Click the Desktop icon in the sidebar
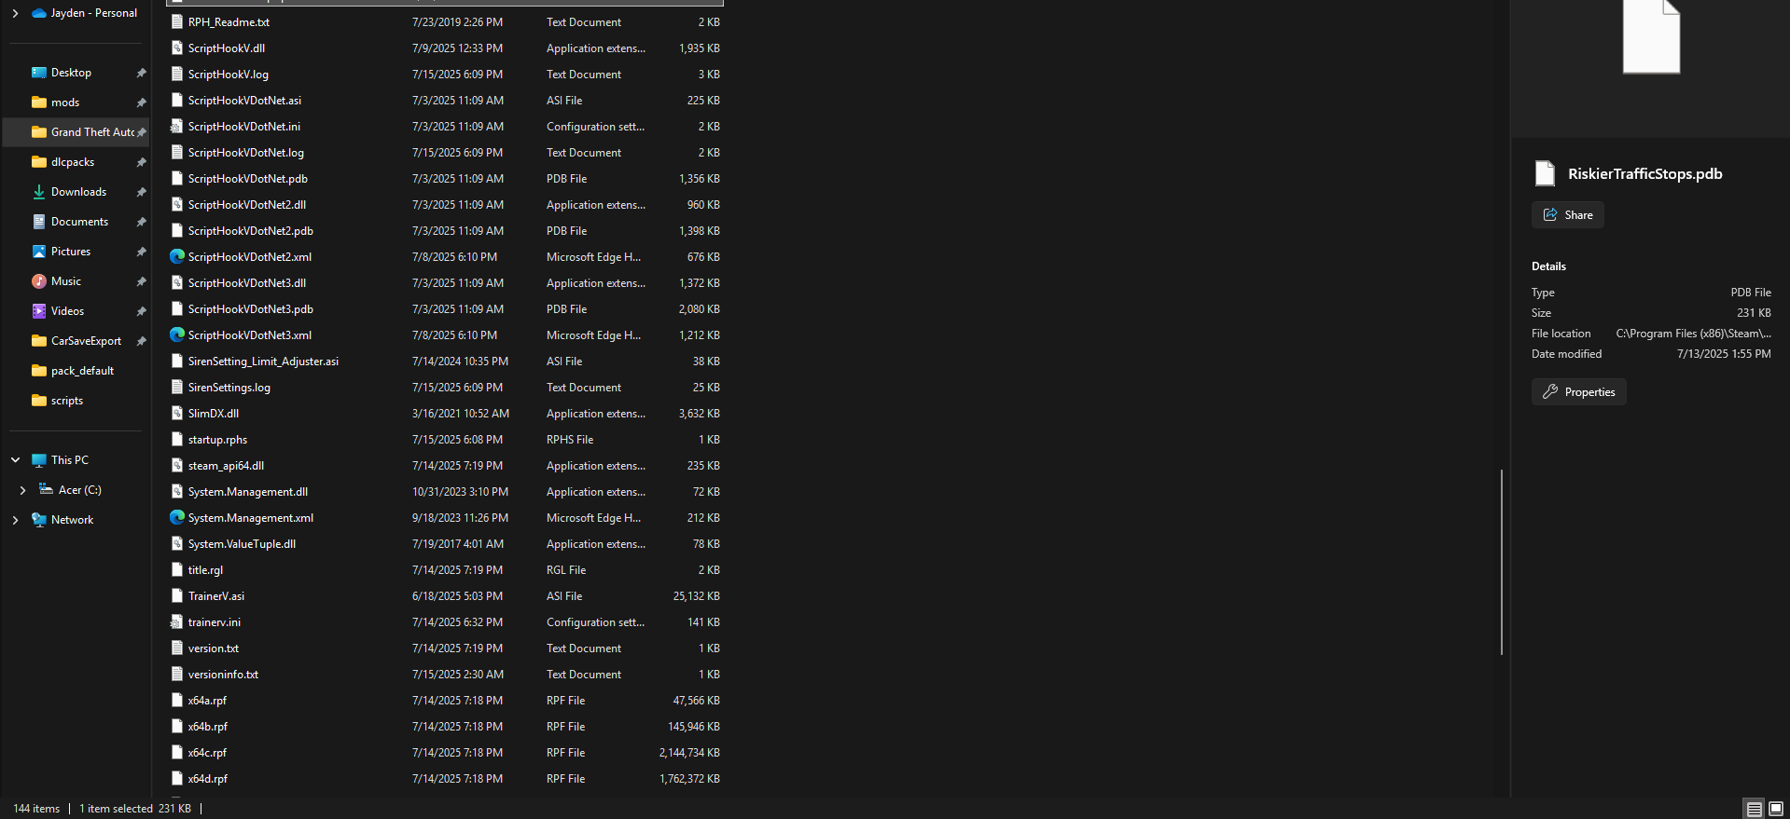Image resolution: width=1790 pixels, height=819 pixels. pyautogui.click(x=39, y=73)
